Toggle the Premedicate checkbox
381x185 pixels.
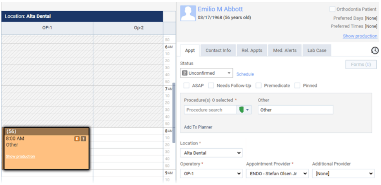[x=259, y=86]
